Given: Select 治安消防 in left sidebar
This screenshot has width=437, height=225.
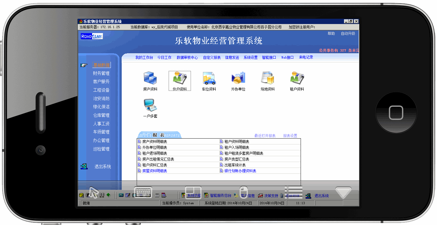Looking at the screenshot, I should click(101, 98).
